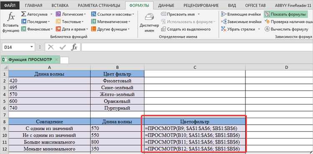Trace precedents with Влияющие ячейки

point(241,14)
